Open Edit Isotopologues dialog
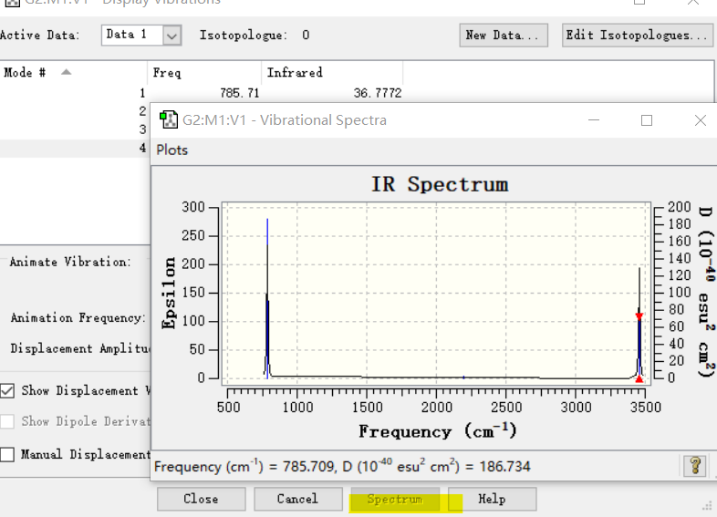Image resolution: width=717 pixels, height=517 pixels. pos(637,36)
